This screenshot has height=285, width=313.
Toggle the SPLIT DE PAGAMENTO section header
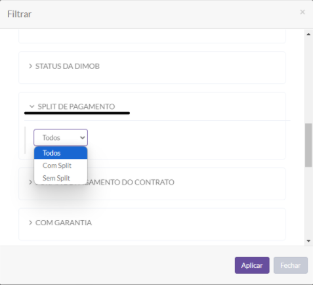[76, 106]
